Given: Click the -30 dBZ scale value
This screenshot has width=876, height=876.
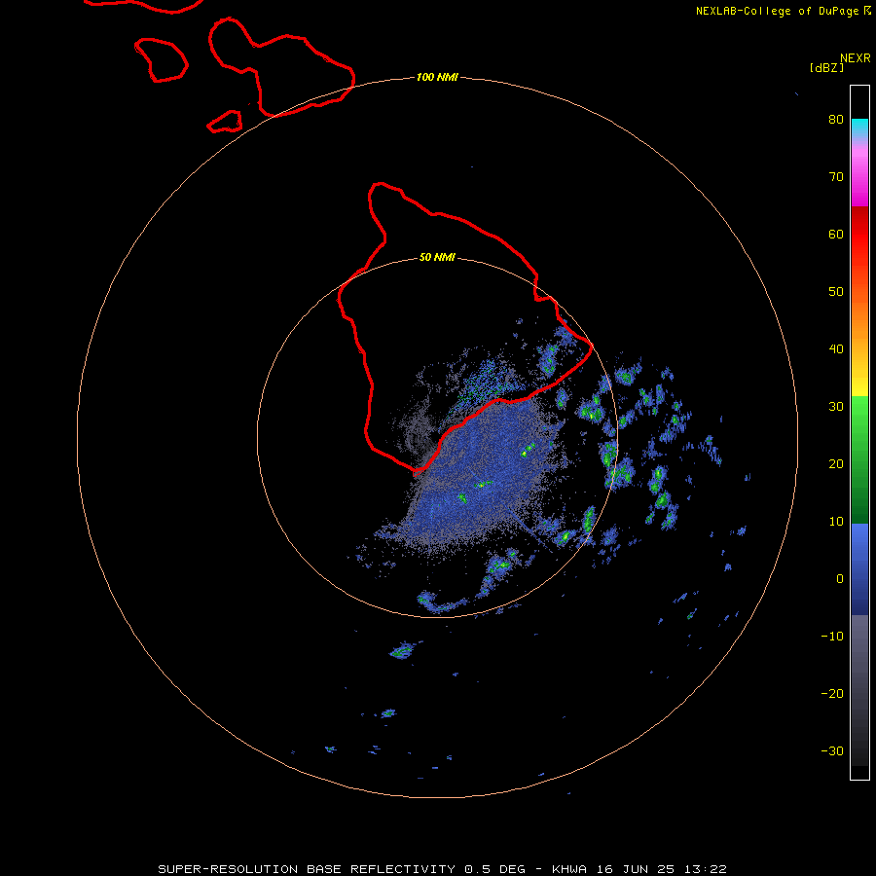Looking at the screenshot, I should pos(832,750).
